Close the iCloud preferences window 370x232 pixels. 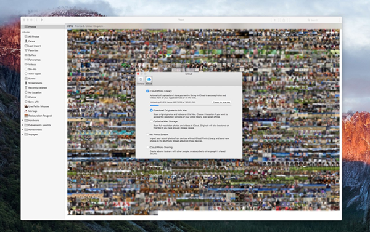[138, 74]
